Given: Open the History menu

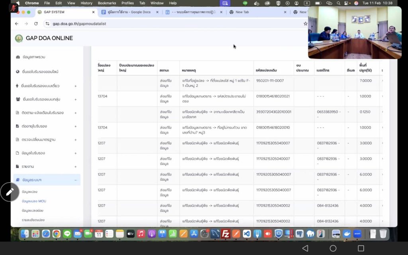Looking at the screenshot, I should 86,3.
